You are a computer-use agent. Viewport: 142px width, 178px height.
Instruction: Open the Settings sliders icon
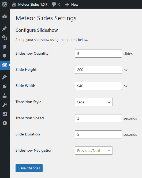pos(5,114)
